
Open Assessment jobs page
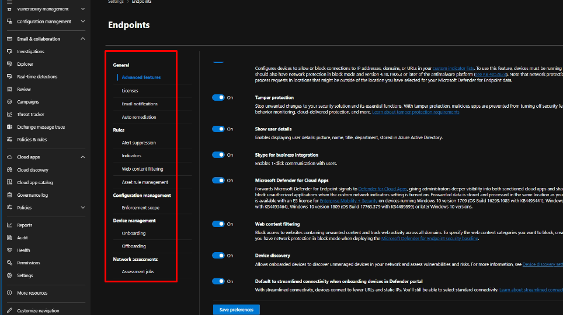point(138,271)
